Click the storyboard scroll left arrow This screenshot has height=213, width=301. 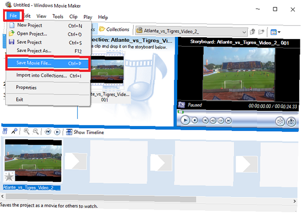[x=2, y=196]
